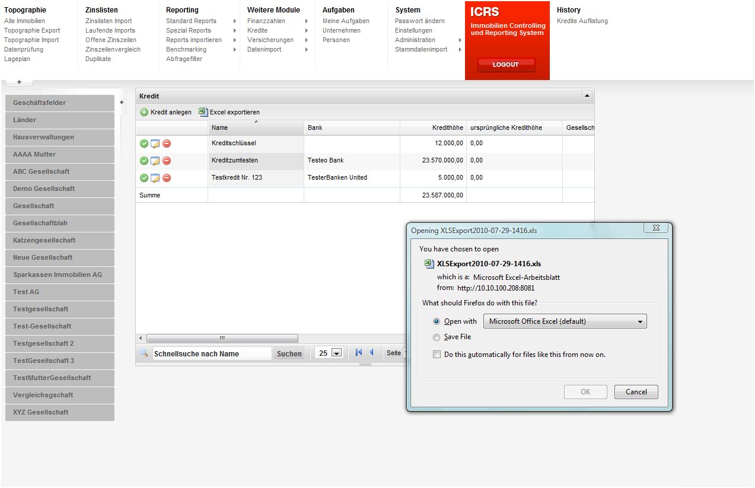This screenshot has height=488, width=755.
Task: Click Excel exportieren icon in toolbar
Action: click(x=203, y=111)
